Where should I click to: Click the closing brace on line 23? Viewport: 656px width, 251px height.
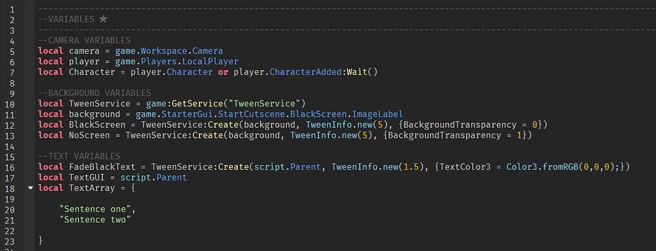coord(40,241)
